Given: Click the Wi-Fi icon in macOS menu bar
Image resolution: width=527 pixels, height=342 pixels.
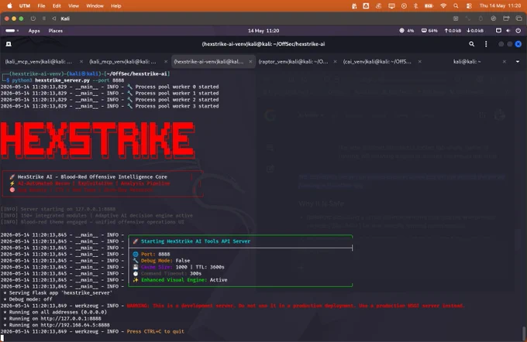Looking at the screenshot, I should click(x=443, y=5).
